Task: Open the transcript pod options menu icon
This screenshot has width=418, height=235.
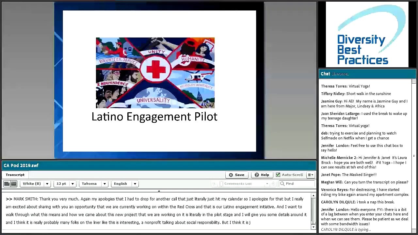Action: pyautogui.click(x=310, y=175)
